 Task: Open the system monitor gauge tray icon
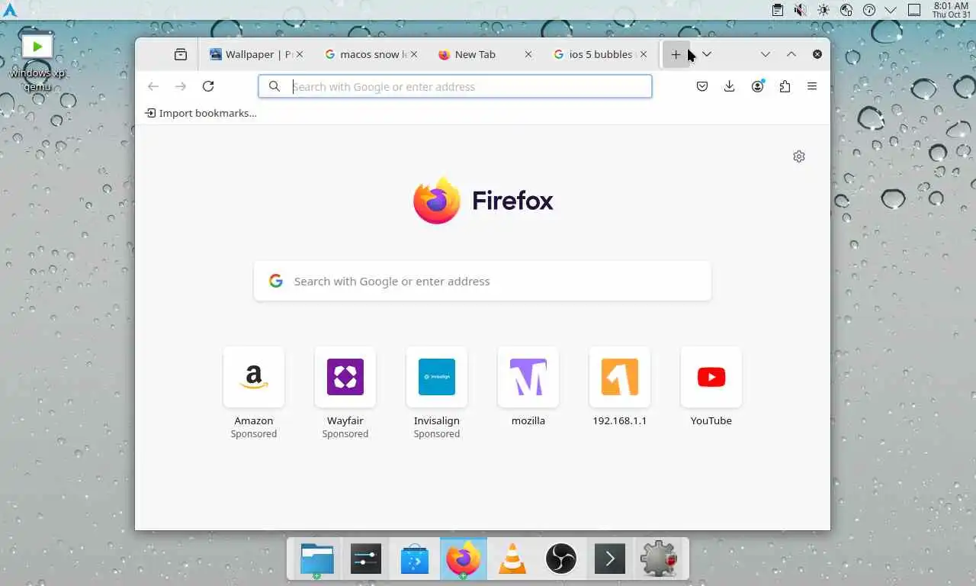(868, 10)
